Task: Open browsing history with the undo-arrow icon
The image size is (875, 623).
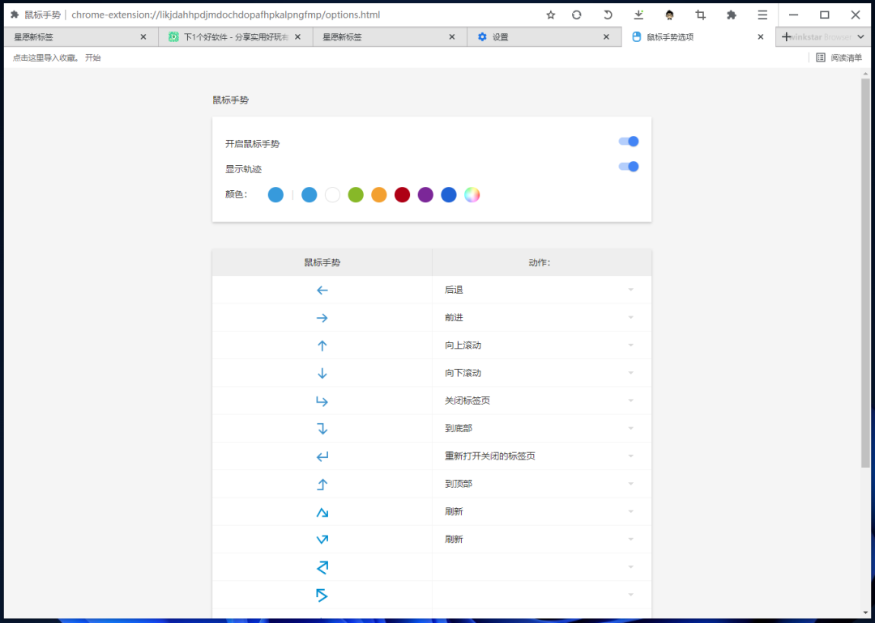Action: pos(608,15)
